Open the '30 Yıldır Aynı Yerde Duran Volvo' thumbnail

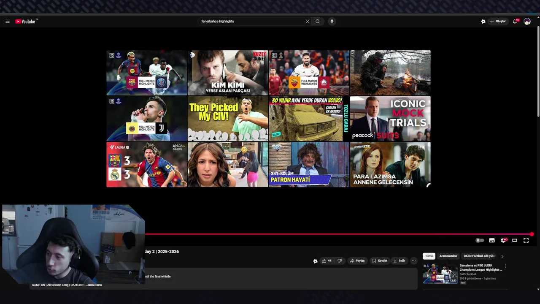tap(309, 119)
